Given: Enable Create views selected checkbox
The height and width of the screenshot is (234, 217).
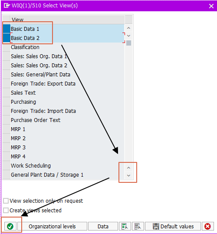Looking at the screenshot, I should pos(6,211).
